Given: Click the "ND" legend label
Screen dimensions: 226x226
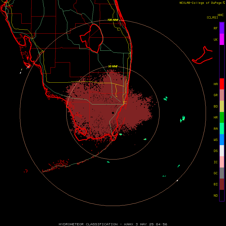Looking at the screenshot, I should 215,196.
